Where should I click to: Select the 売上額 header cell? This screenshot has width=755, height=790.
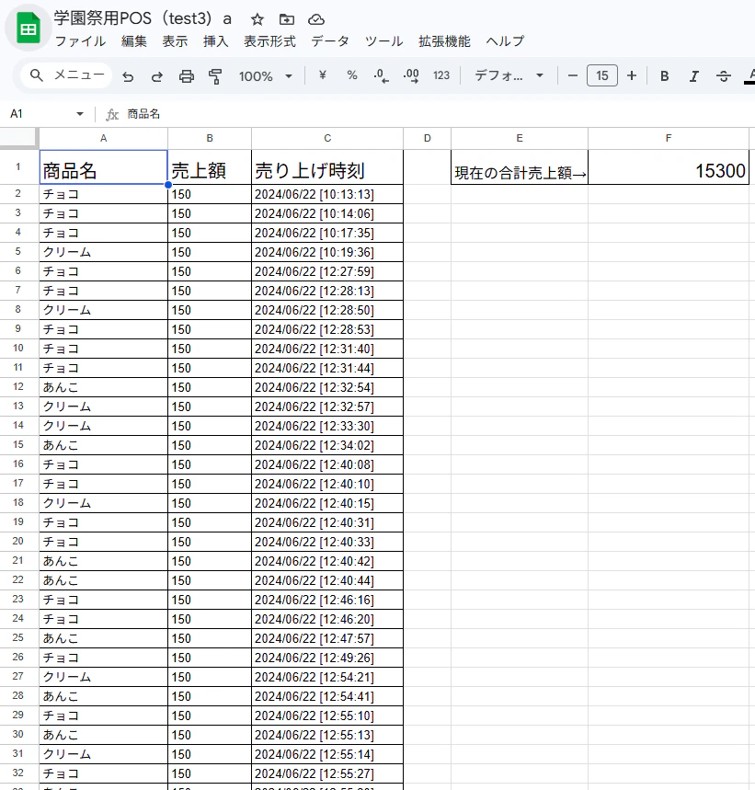point(210,167)
